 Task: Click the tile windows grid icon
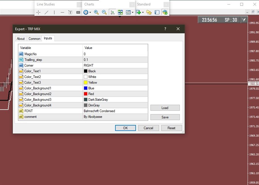coord(120,12)
